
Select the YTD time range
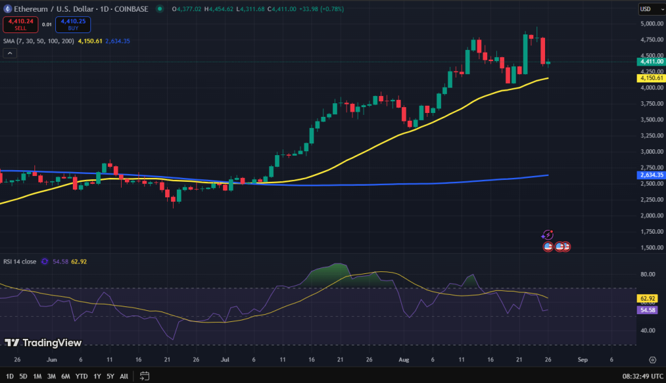81,377
